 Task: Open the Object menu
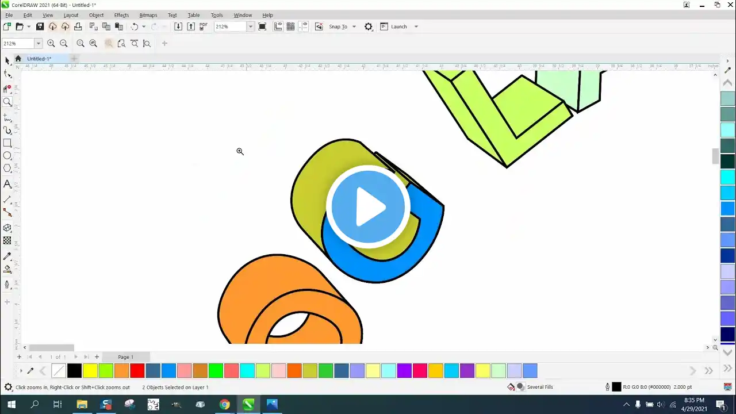(96, 15)
